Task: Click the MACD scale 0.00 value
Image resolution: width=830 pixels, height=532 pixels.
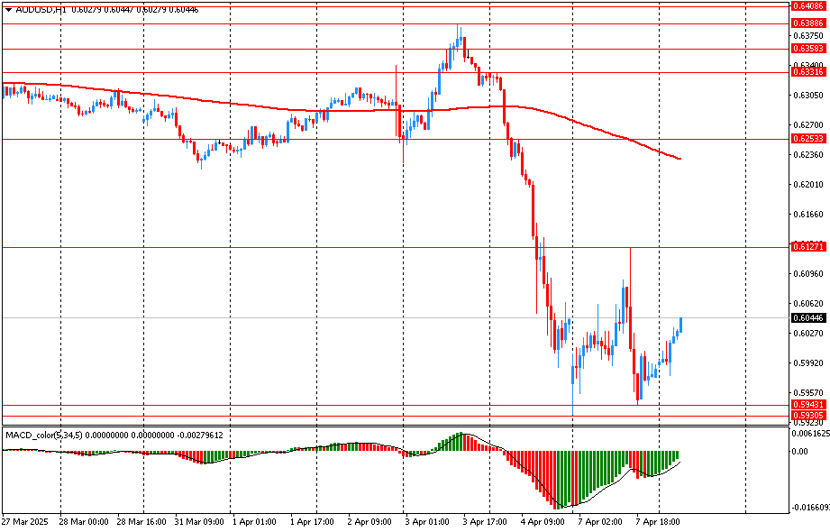Action: click(x=800, y=452)
